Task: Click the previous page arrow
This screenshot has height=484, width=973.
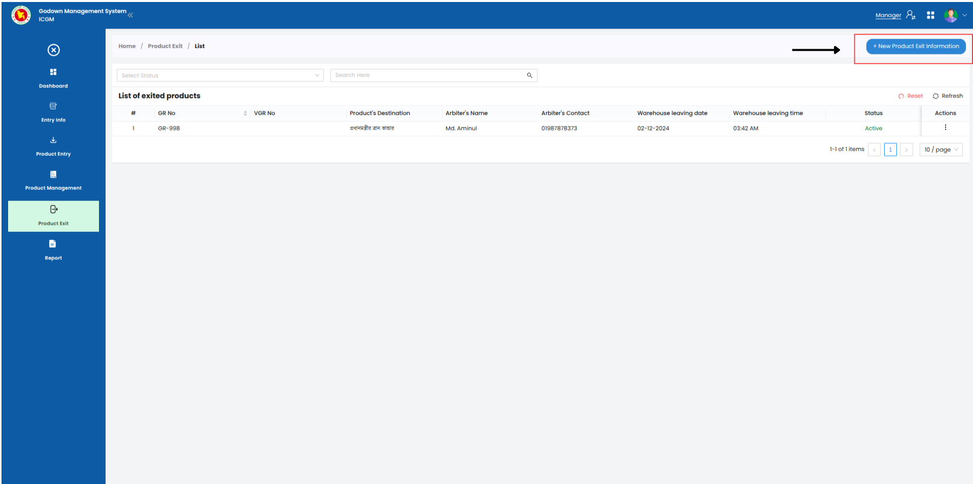Action: [874, 150]
